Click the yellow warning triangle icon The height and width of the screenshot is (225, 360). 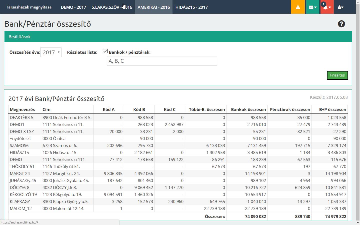[x=298, y=7]
